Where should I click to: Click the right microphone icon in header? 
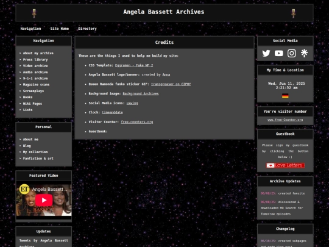click(294, 13)
